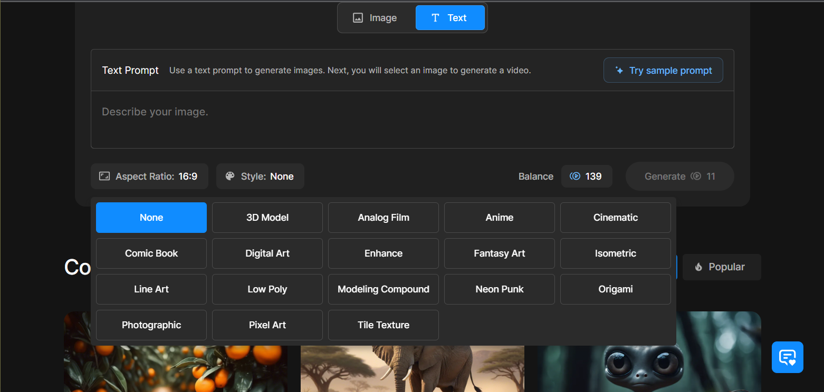Choose the Anime style
The height and width of the screenshot is (392, 824).
pos(500,218)
